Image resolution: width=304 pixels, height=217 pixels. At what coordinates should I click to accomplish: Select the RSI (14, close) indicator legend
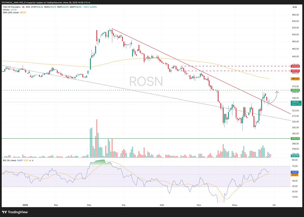(9, 160)
